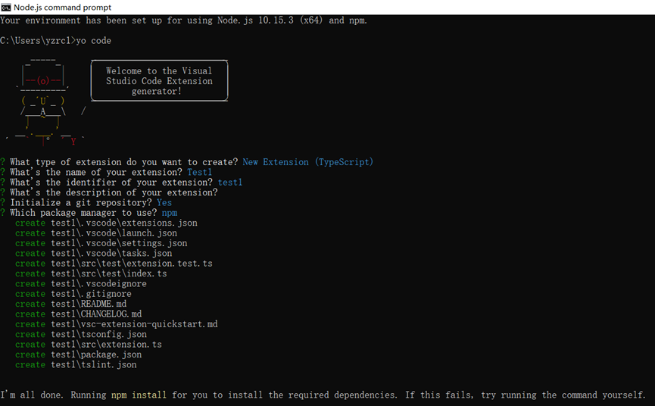Click the test1\CHANGELOG.md line
The image size is (655, 406).
(x=96, y=314)
